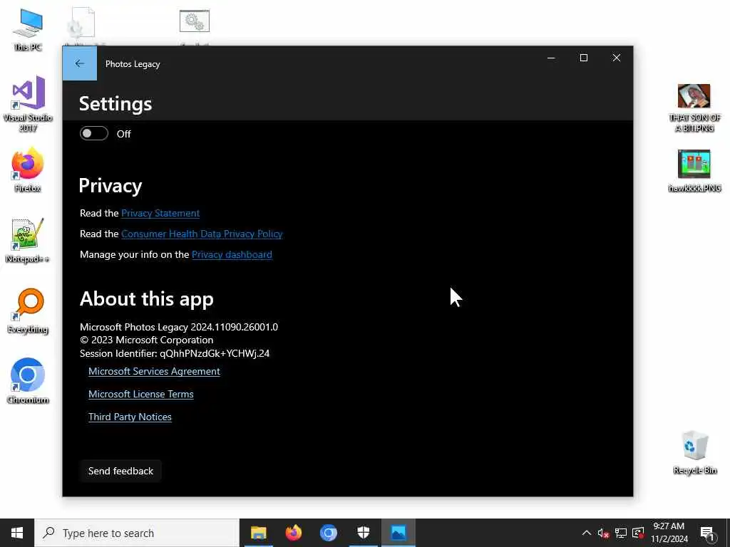Image resolution: width=730 pixels, height=547 pixels.
Task: Click the network tray icon
Action: 621,533
